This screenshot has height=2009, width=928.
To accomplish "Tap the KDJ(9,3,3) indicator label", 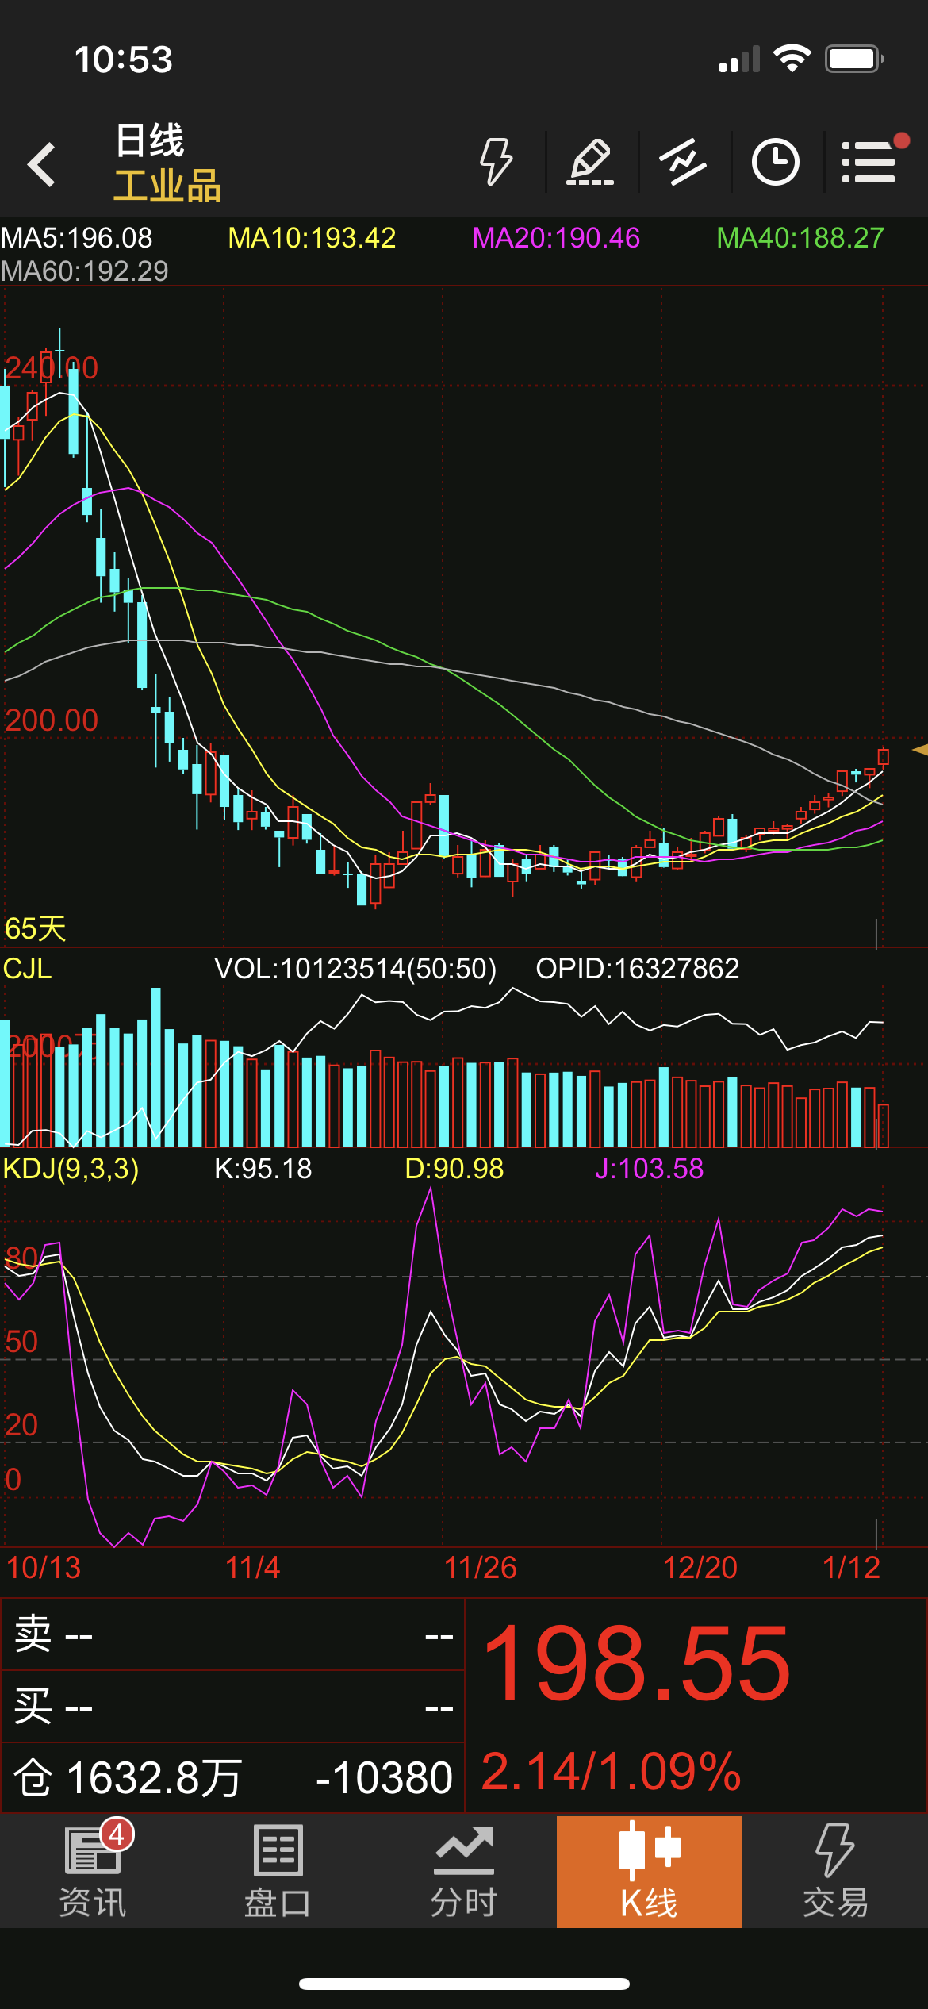I will click(x=71, y=1169).
